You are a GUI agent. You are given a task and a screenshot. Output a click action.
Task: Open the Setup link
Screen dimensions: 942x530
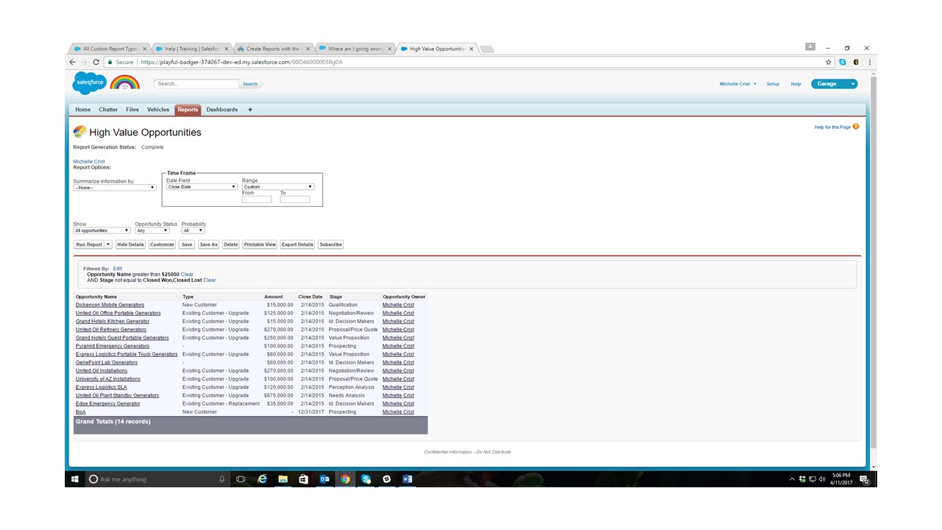pyautogui.click(x=773, y=84)
